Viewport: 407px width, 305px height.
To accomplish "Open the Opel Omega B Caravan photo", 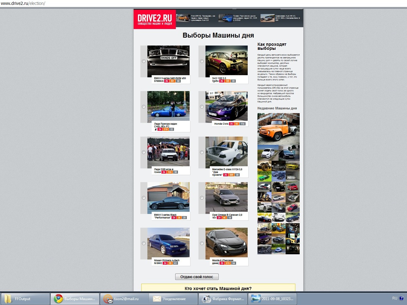I will (227, 197).
